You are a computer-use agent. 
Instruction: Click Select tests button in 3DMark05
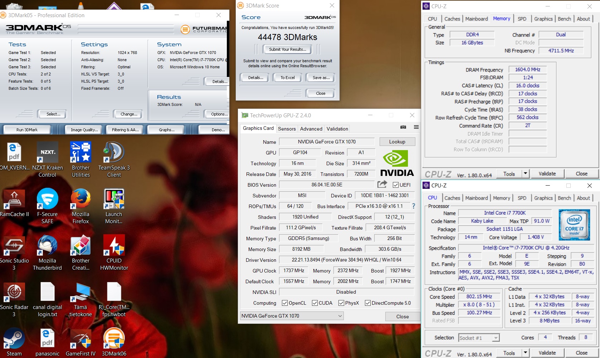(x=53, y=114)
